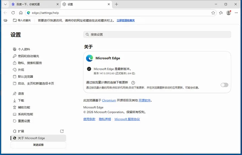Open 隐私、搜索和服务 settings
Screen dimensions: 242x155
[38, 63]
